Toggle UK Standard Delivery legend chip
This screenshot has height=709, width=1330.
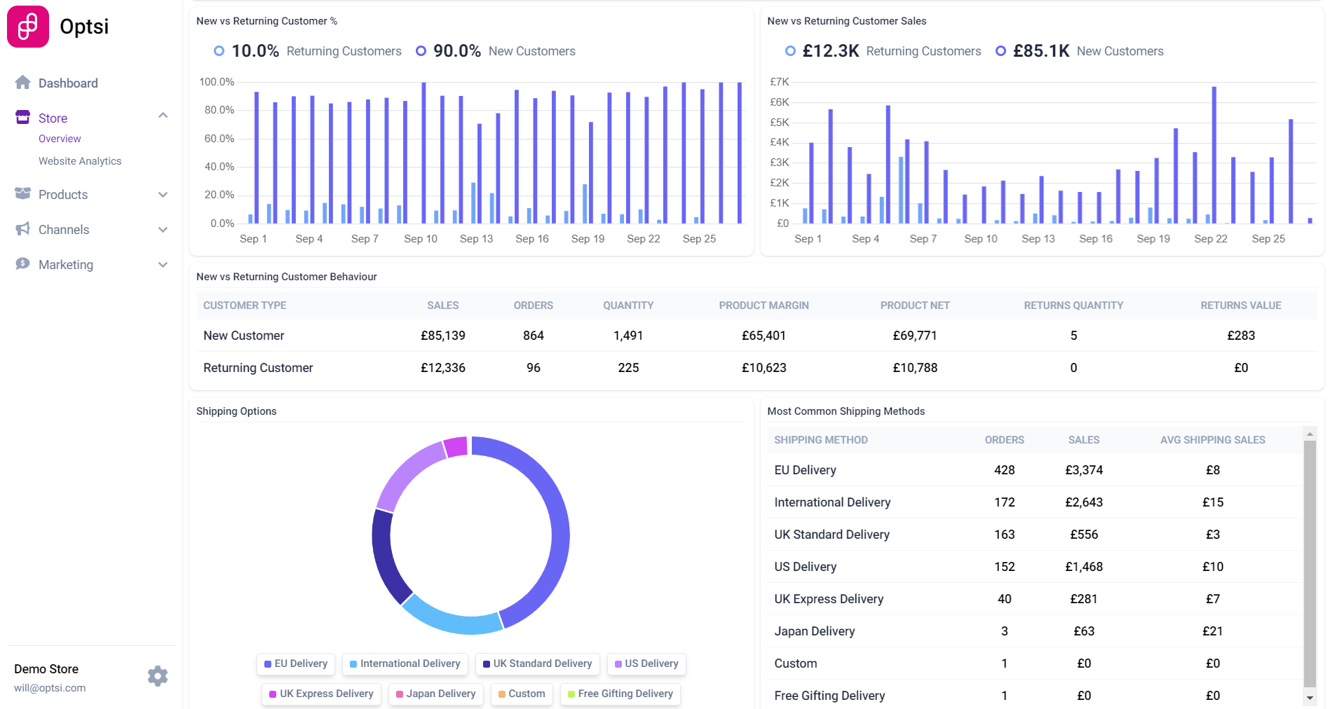click(538, 663)
